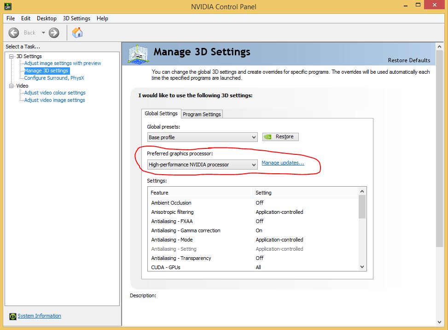Click the Forward arrow icon in toolbar
The width and height of the screenshot is (448, 330).
[54, 33]
